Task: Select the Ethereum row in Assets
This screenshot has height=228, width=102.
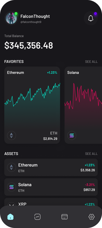Action: 51,167
